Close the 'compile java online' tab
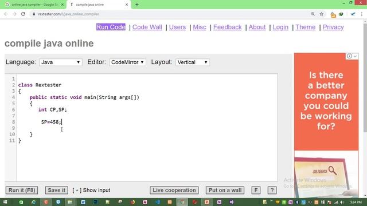 click(127, 5)
